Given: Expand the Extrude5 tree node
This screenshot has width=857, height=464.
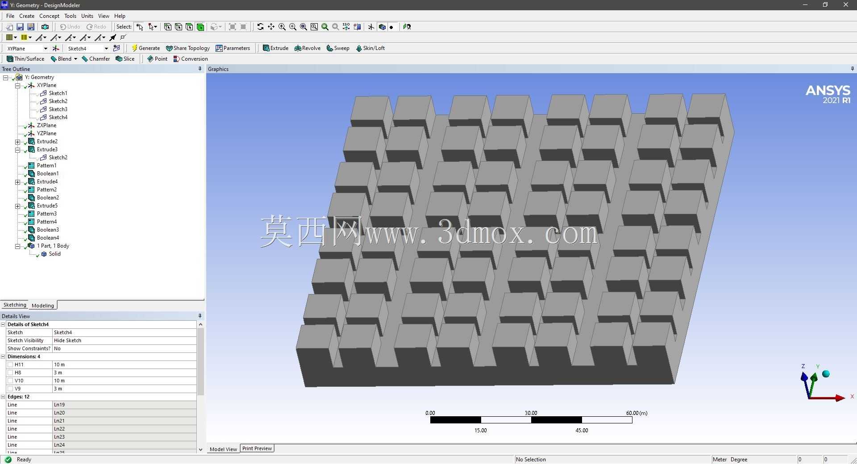Looking at the screenshot, I should [18, 206].
